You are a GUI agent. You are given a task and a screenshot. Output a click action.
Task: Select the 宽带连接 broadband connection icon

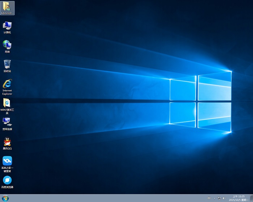click(7, 122)
